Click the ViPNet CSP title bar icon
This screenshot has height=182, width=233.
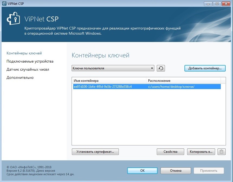click(x=4, y=4)
